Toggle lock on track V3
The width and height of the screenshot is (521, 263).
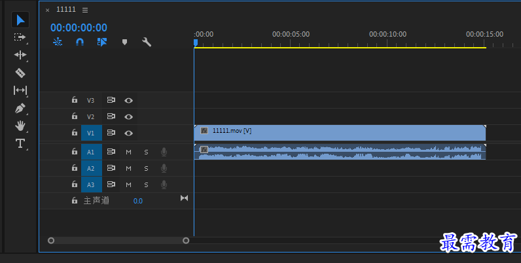[x=75, y=99]
